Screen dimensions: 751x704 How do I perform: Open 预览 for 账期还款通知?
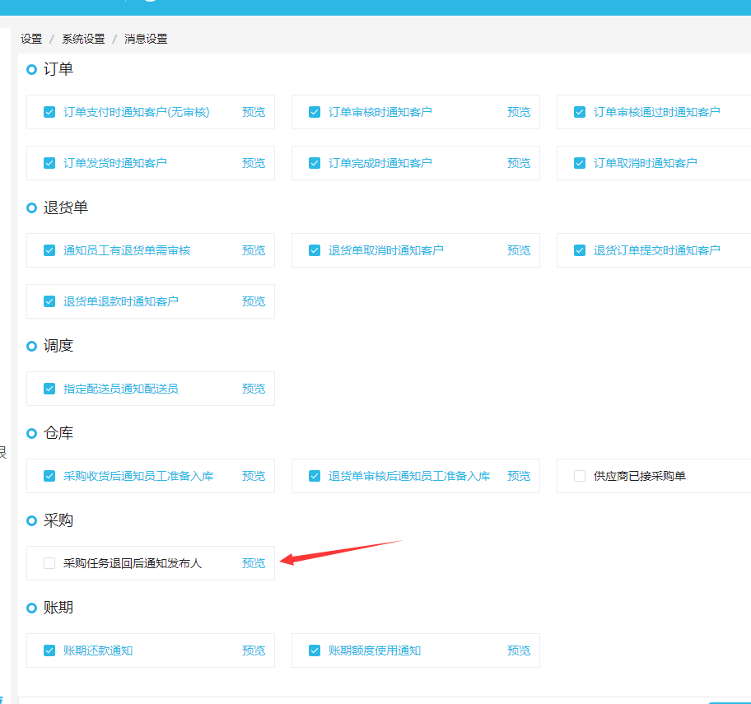[254, 650]
